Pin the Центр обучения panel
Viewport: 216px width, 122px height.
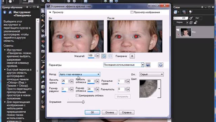pyautogui.click(x=27, y=7)
